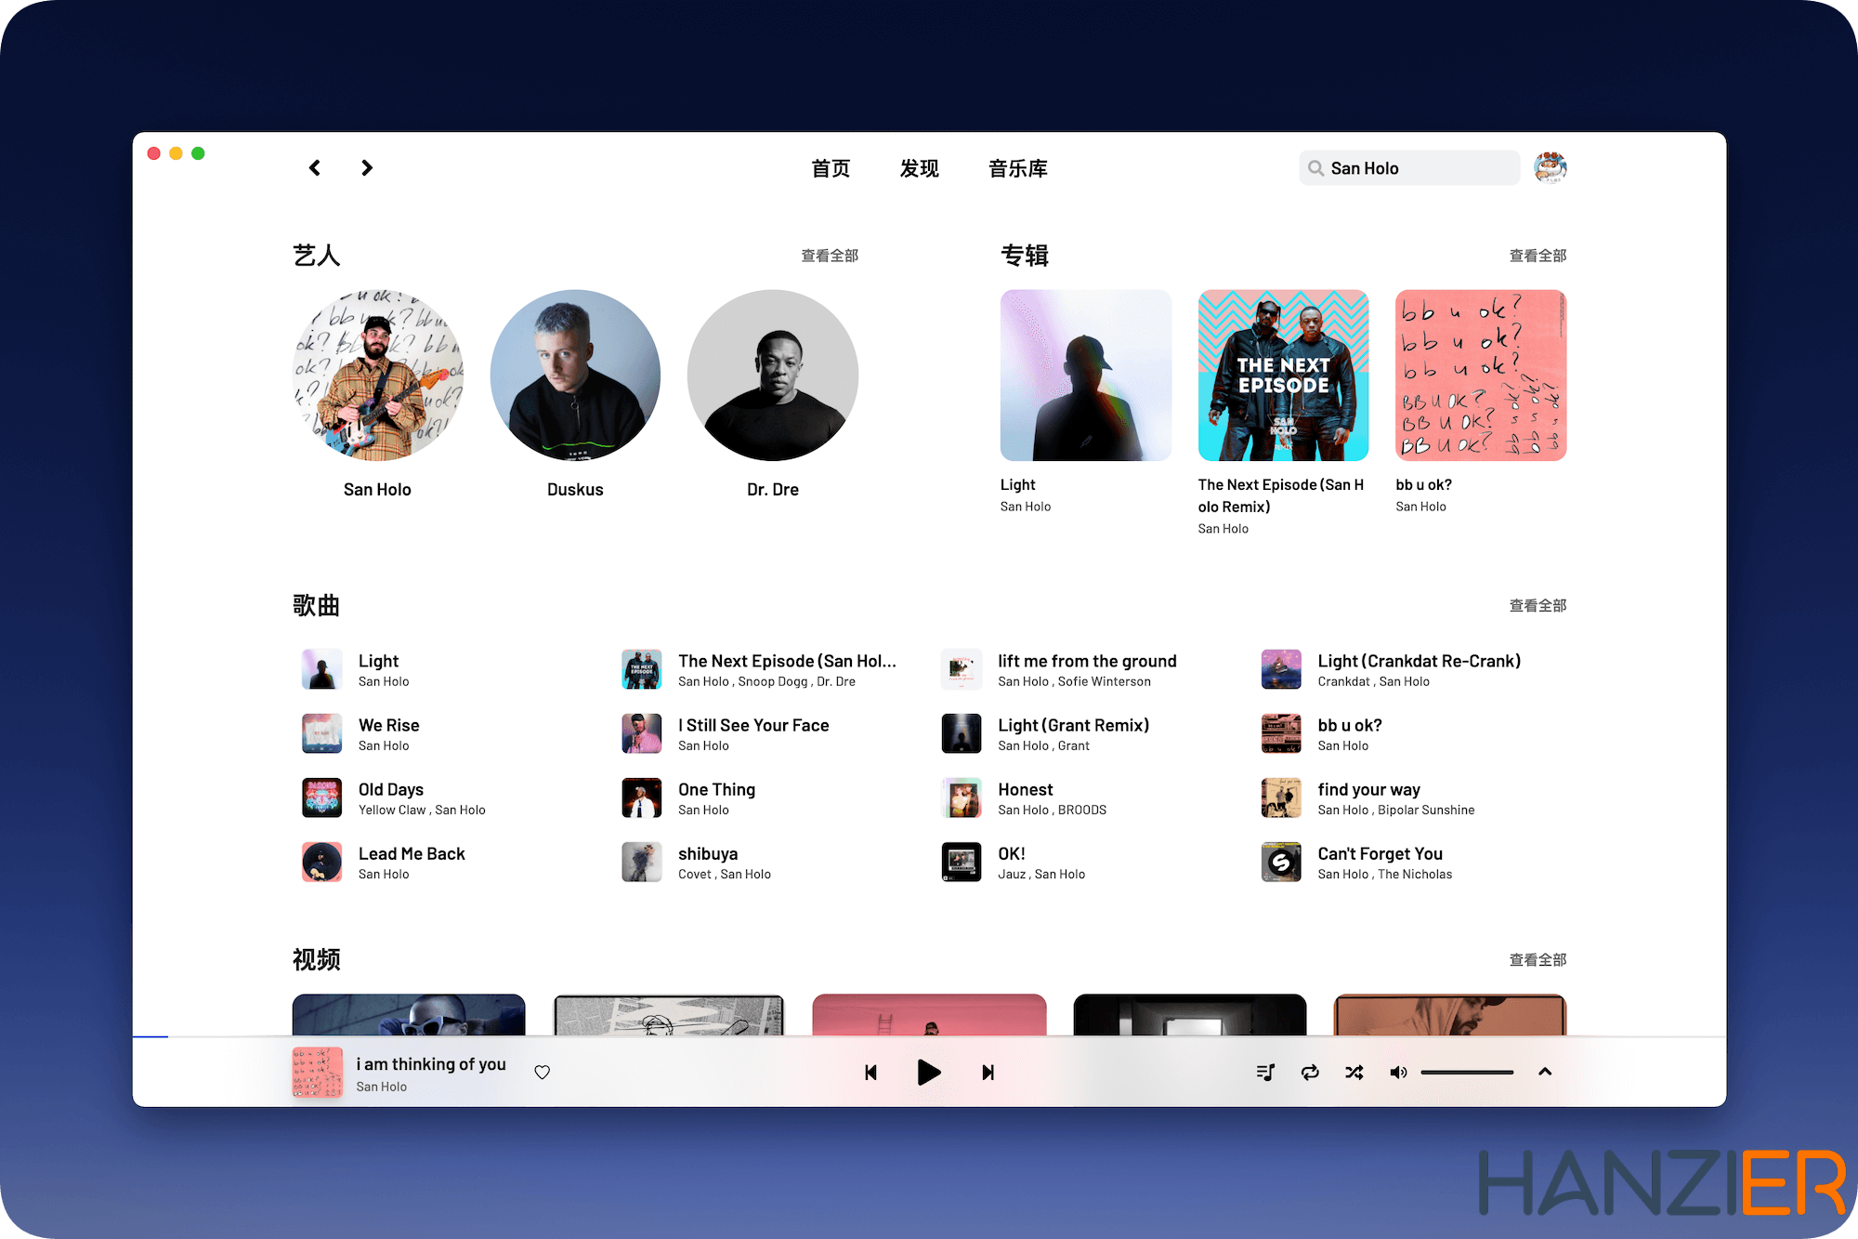Click the play button to start playback
This screenshot has height=1239, width=1858.
[928, 1072]
